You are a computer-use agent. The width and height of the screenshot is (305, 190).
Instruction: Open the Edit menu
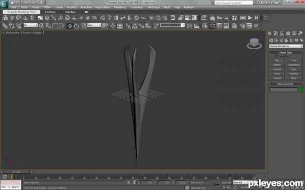[x=14, y=8]
